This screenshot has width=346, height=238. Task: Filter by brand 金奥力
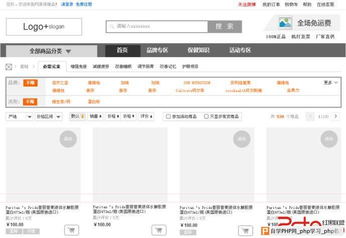pyautogui.click(x=293, y=90)
